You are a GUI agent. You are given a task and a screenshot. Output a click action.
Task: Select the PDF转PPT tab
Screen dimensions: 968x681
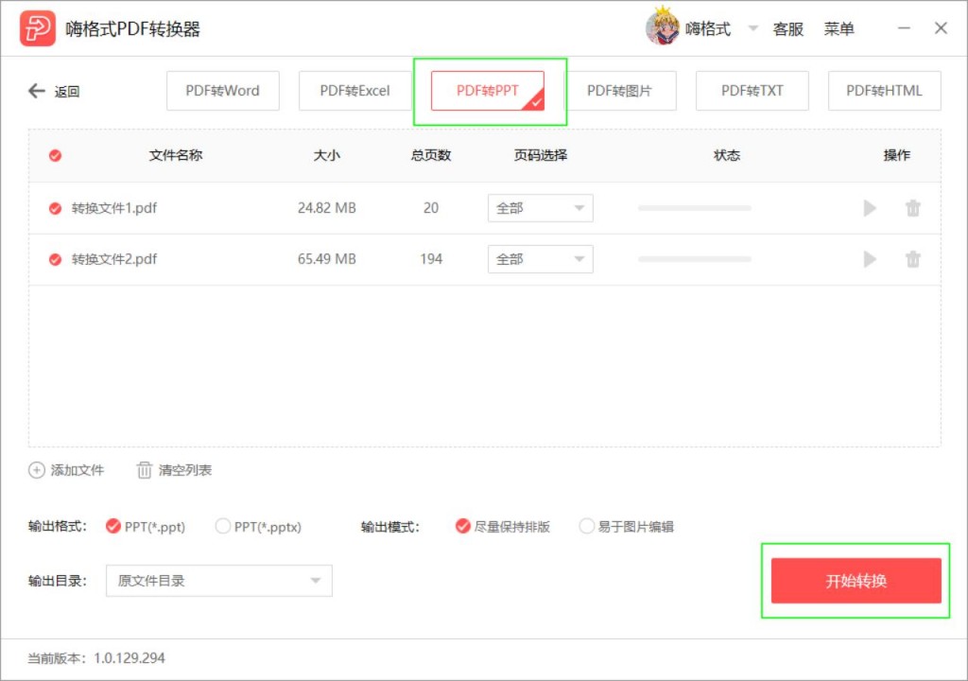pos(488,91)
